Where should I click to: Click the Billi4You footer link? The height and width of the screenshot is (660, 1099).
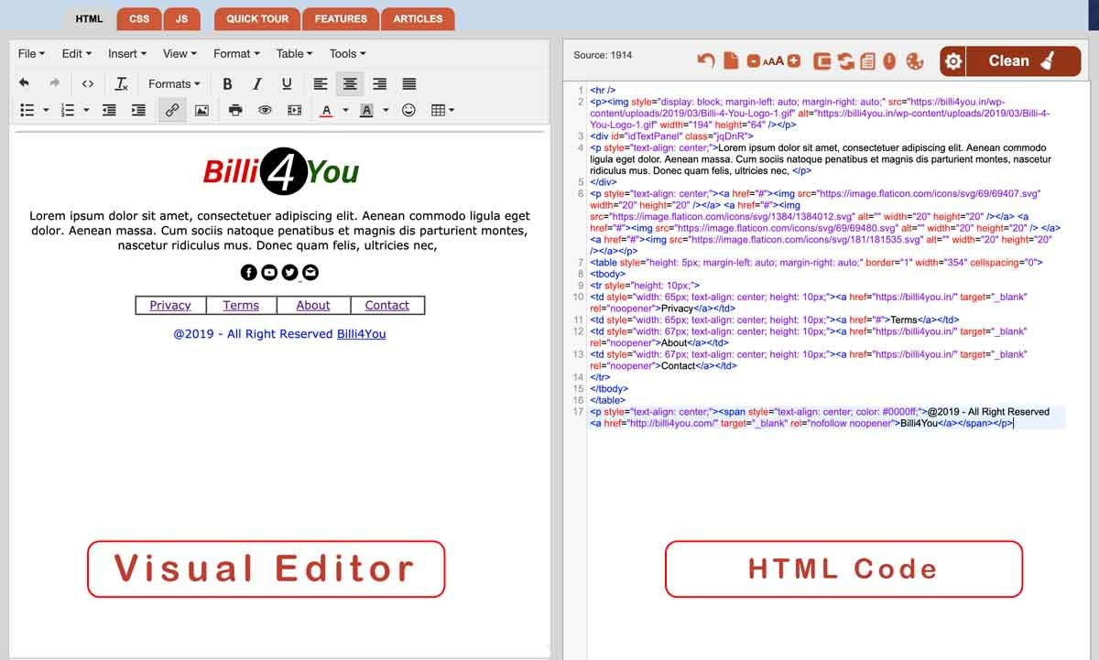tap(362, 334)
